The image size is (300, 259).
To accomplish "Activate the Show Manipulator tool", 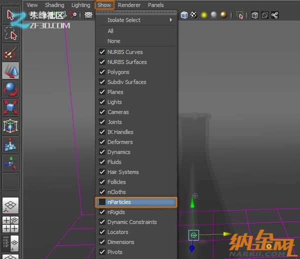I will tap(10, 163).
